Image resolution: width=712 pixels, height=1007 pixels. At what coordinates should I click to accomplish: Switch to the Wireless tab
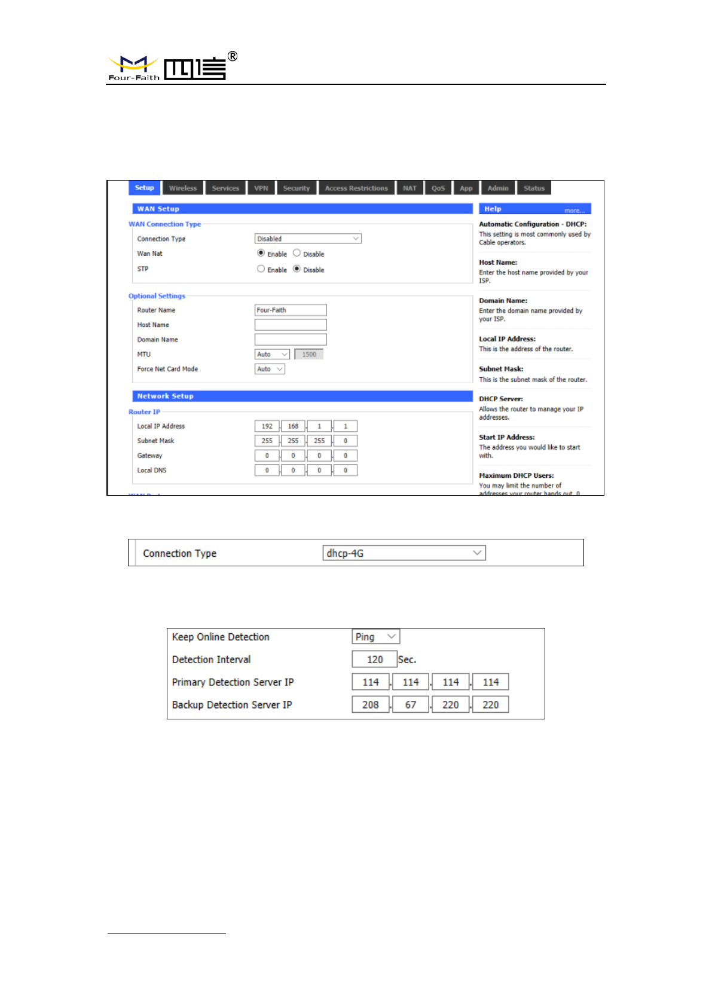point(183,188)
